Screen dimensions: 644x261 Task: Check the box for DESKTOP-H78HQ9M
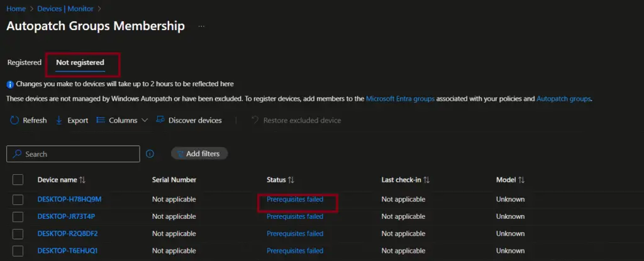pos(18,200)
